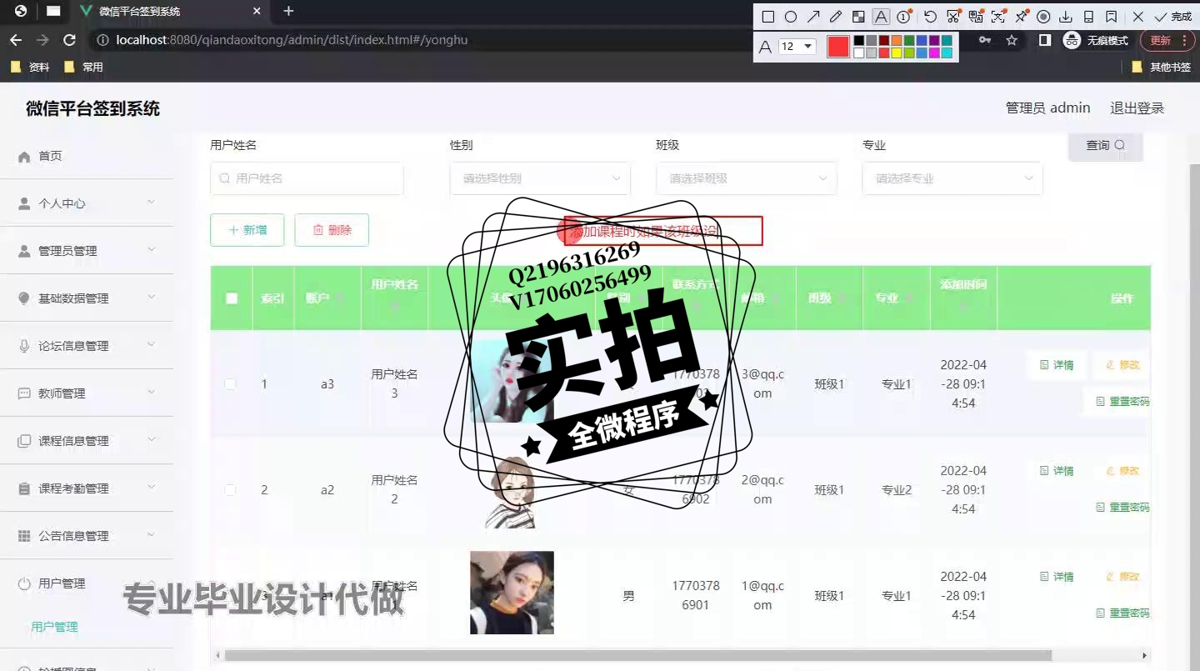This screenshot has height=671, width=1200.
Task: Open the saved passwords key icon
Action: pos(985,40)
